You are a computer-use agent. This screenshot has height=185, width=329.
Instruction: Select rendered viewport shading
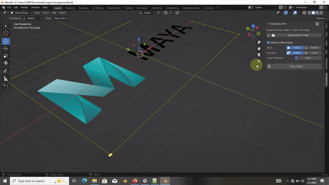tap(321, 13)
